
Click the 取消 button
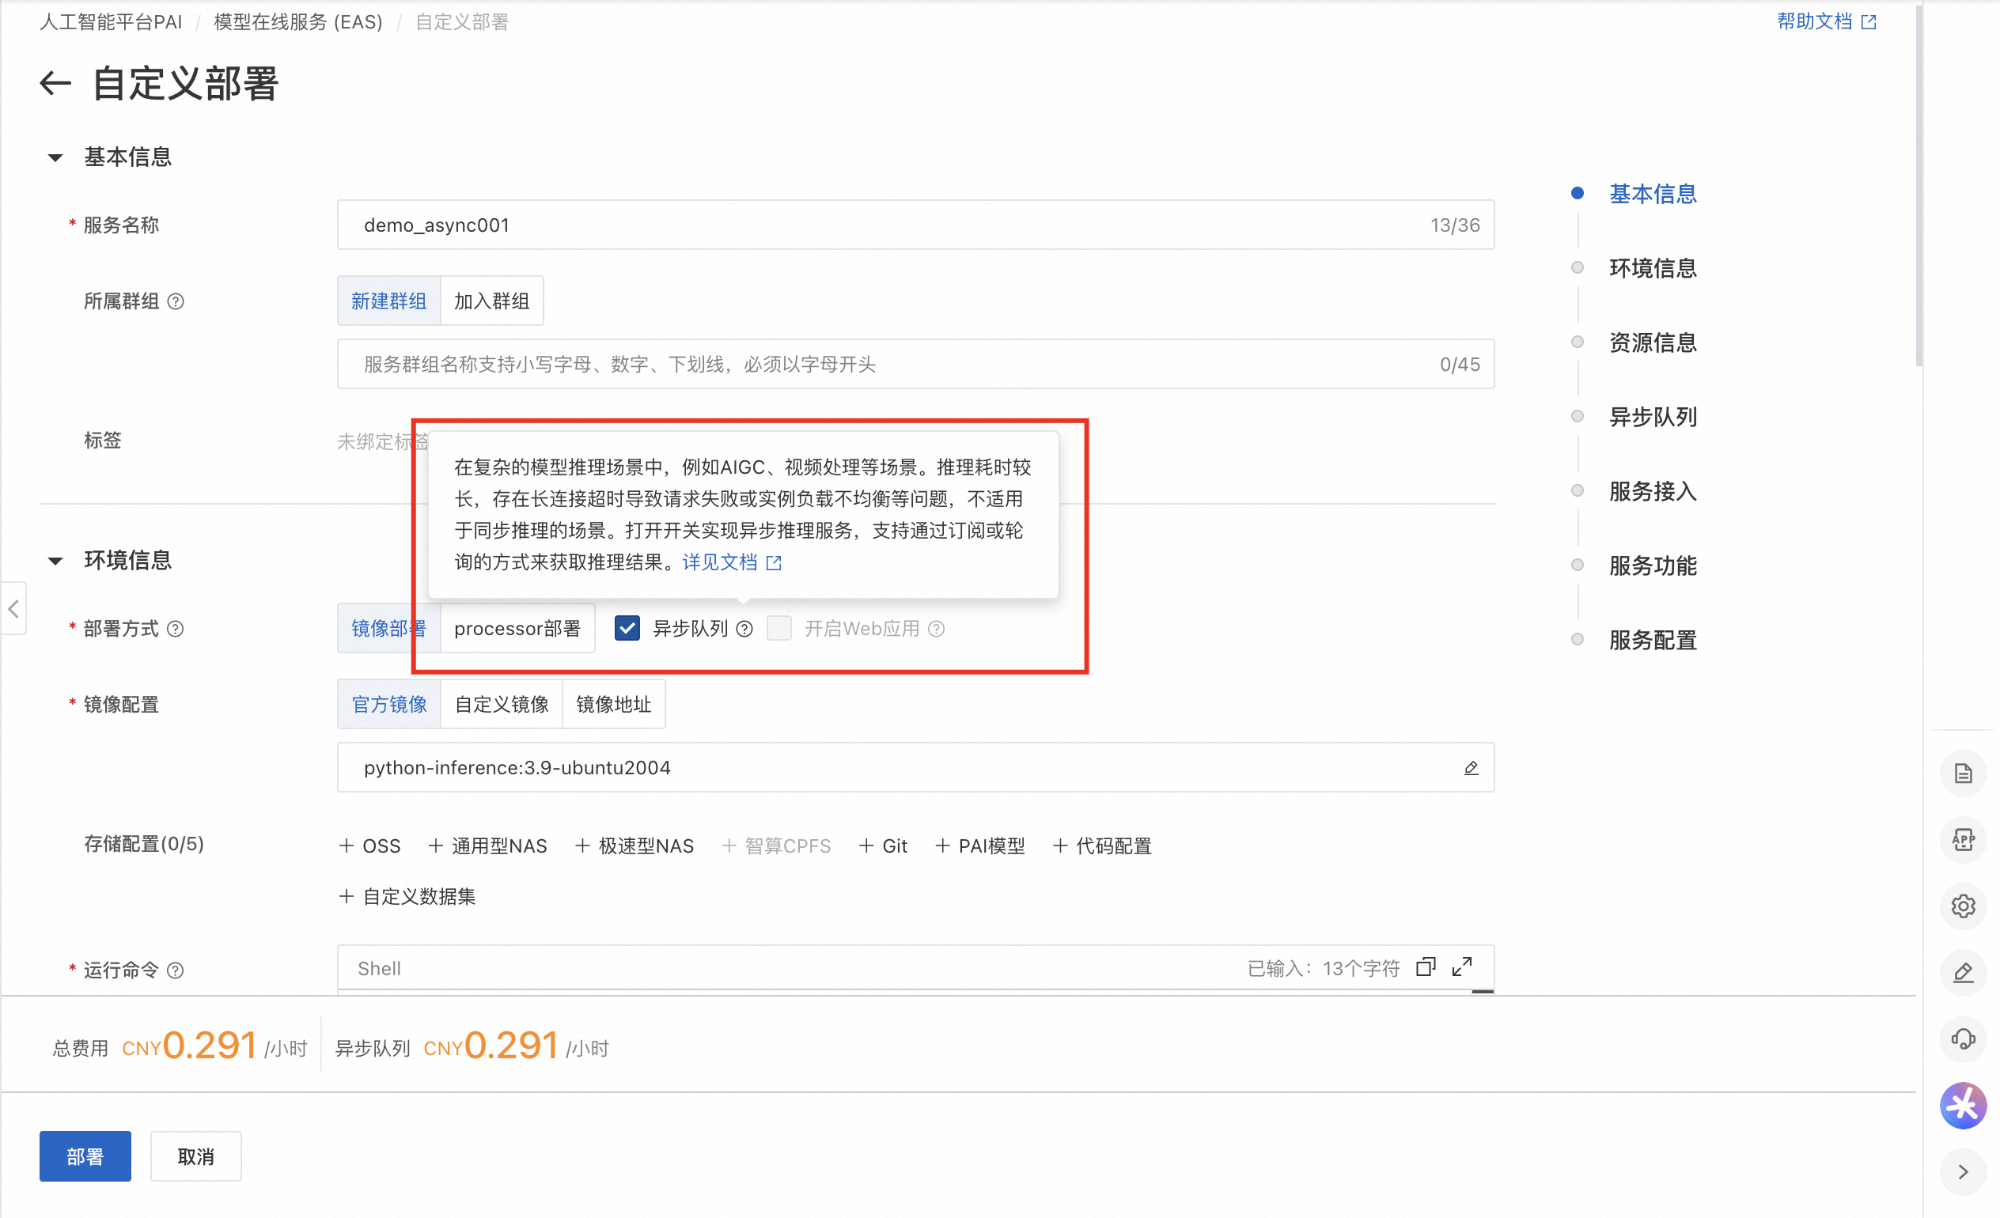point(195,1157)
